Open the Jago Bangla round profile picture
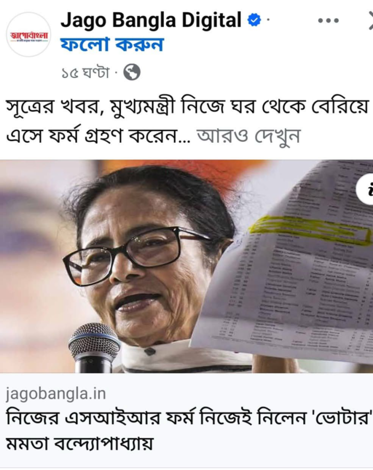Viewport: 373px width, 470px height. point(29,34)
